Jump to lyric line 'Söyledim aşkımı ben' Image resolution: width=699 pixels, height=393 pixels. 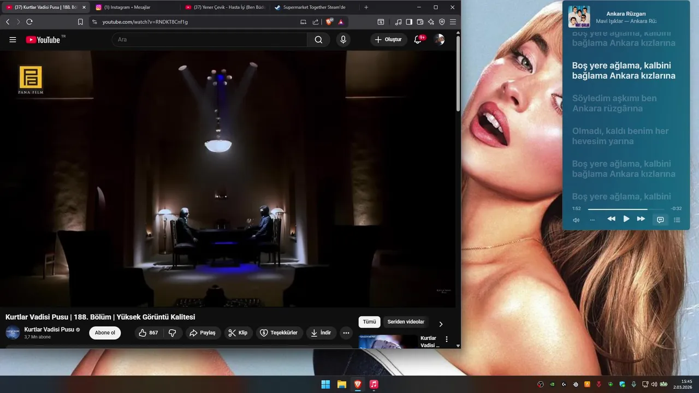614,103
